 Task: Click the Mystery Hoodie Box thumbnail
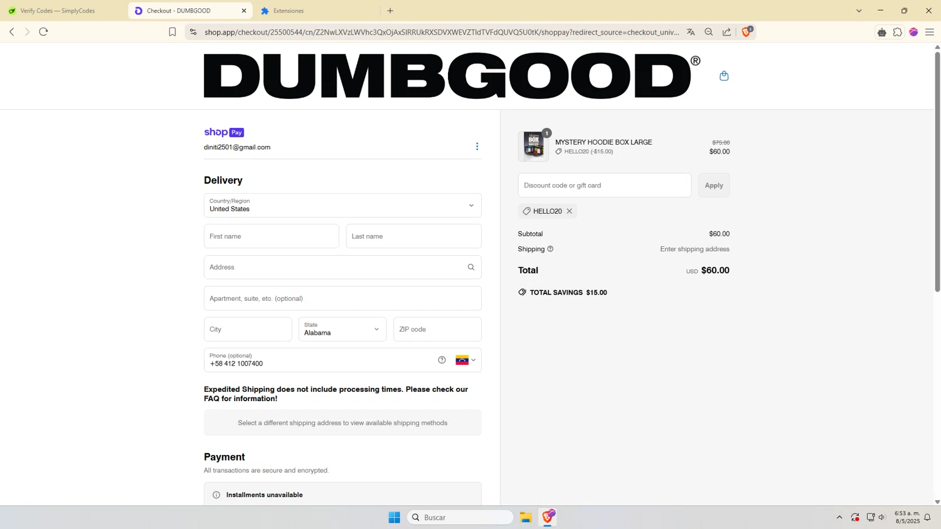(x=533, y=146)
